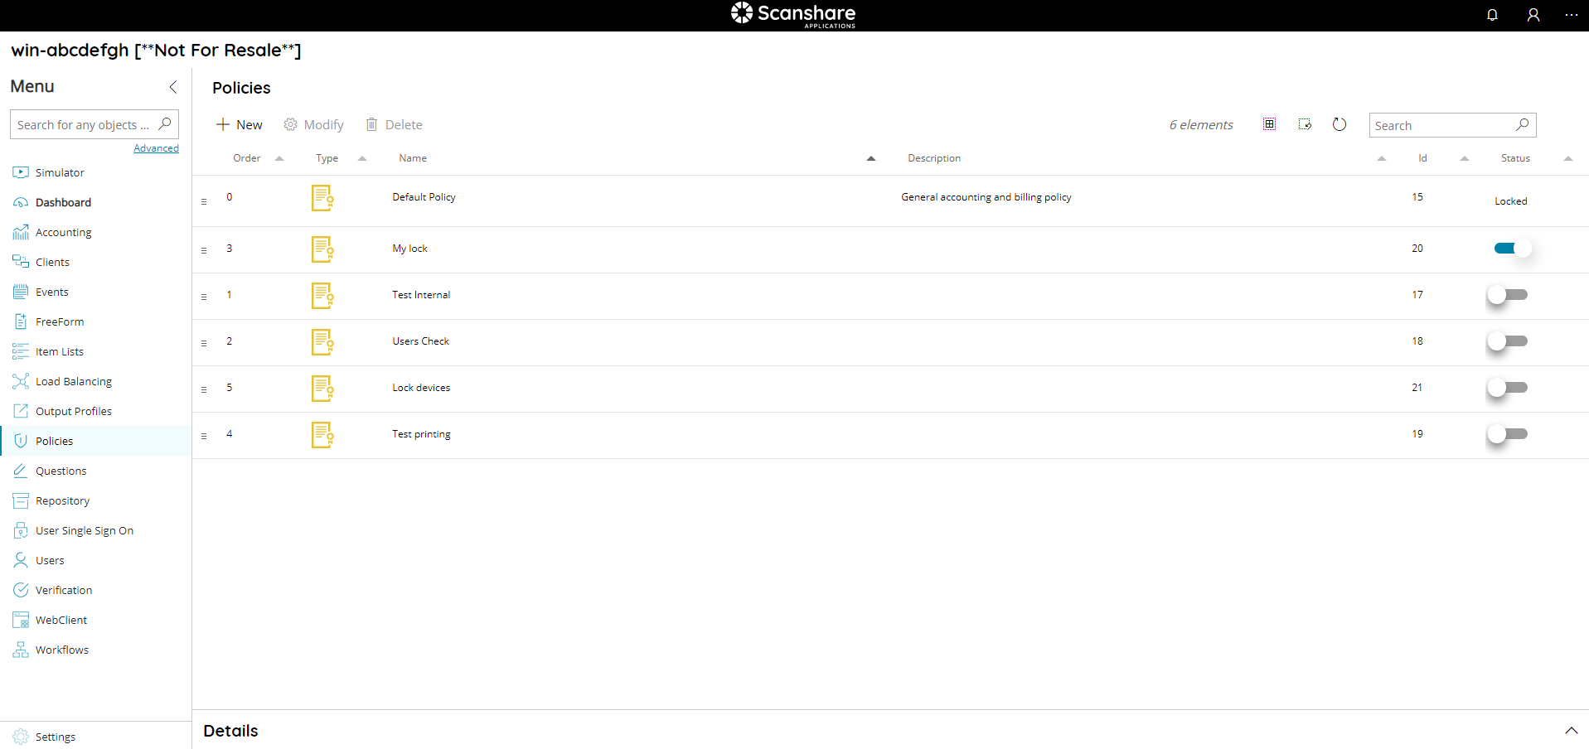Enable the Lock devices policy toggle
The image size is (1589, 749).
coord(1508,387)
